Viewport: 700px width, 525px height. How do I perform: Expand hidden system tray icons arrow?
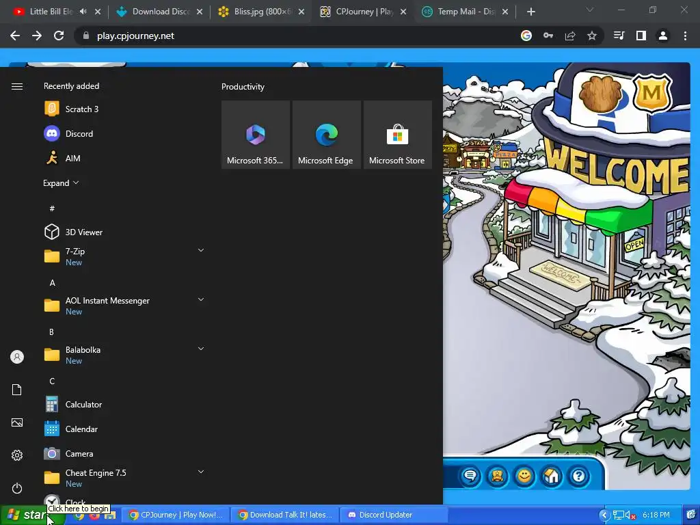click(x=604, y=515)
